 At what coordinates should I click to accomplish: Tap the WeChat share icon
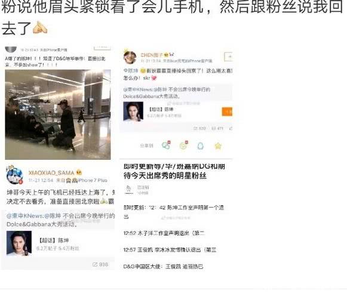[166, 146]
